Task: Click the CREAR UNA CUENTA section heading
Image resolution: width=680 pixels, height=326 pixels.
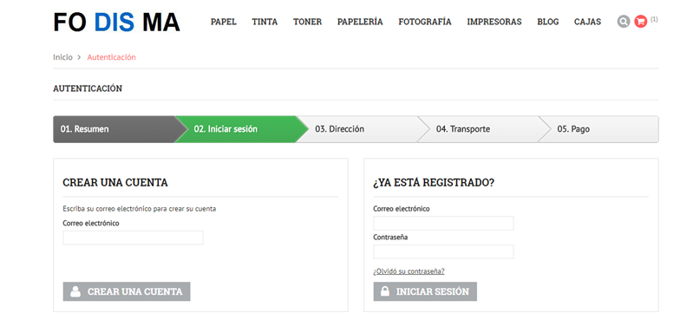Action: 115,183
